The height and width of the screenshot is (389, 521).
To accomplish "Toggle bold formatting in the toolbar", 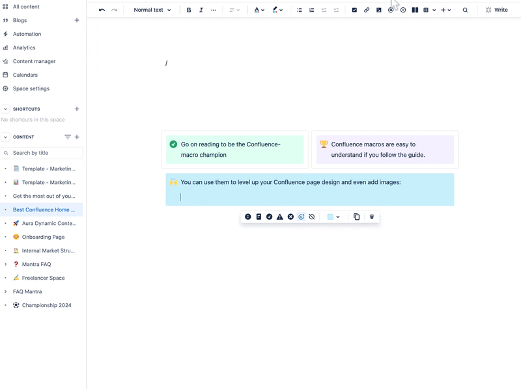I will [189, 10].
